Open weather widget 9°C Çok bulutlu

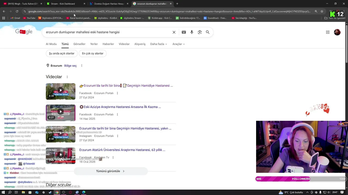(x=291, y=192)
